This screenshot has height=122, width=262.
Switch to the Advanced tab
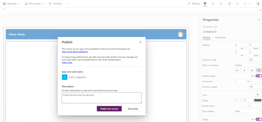pos(220,38)
